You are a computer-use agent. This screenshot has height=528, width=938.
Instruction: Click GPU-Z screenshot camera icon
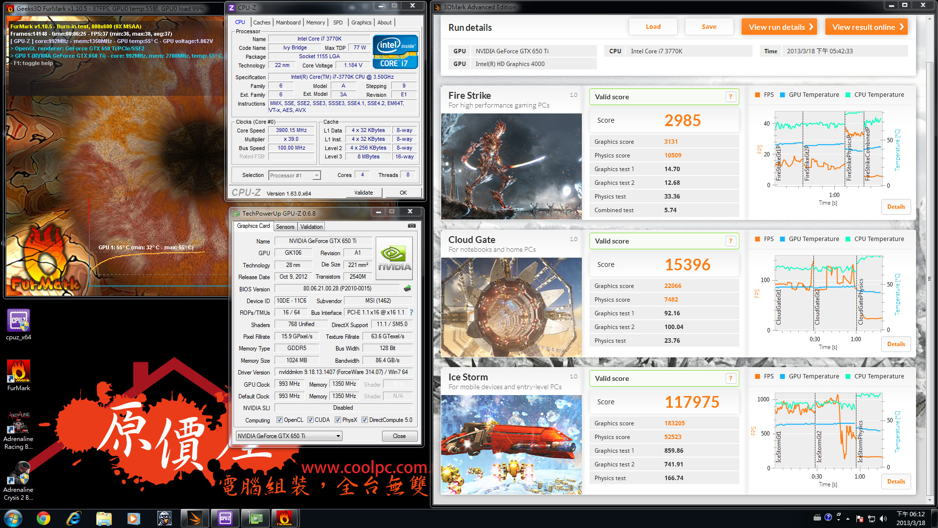[412, 226]
